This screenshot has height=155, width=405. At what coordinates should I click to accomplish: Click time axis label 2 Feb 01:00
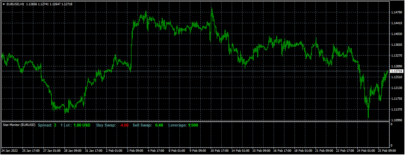coord(114,151)
